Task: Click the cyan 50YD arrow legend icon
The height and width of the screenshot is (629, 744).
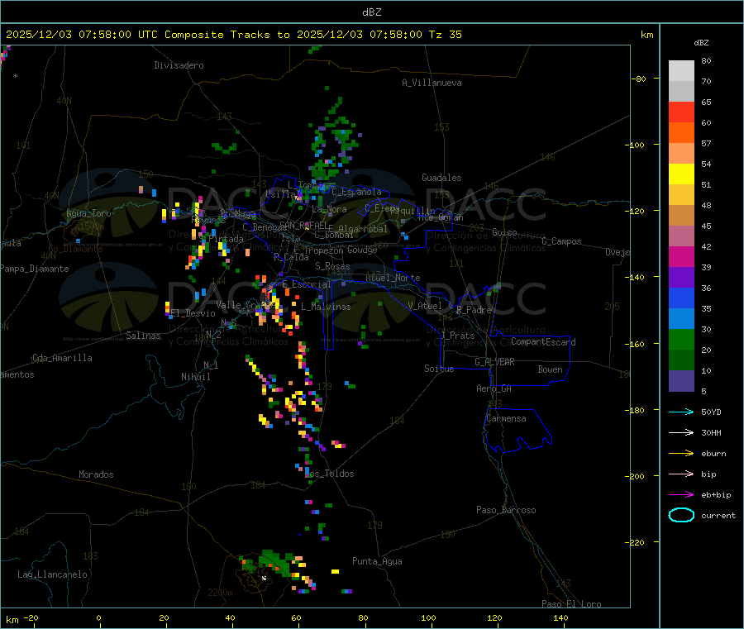Action: [x=681, y=412]
